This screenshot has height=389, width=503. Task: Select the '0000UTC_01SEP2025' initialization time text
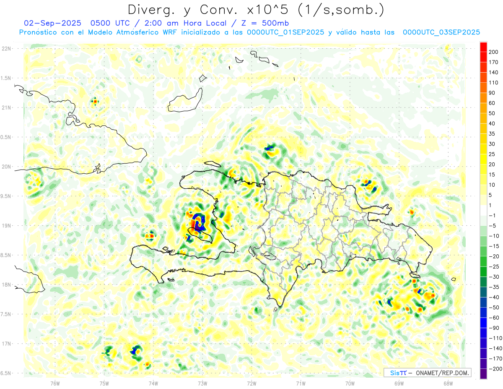point(285,32)
